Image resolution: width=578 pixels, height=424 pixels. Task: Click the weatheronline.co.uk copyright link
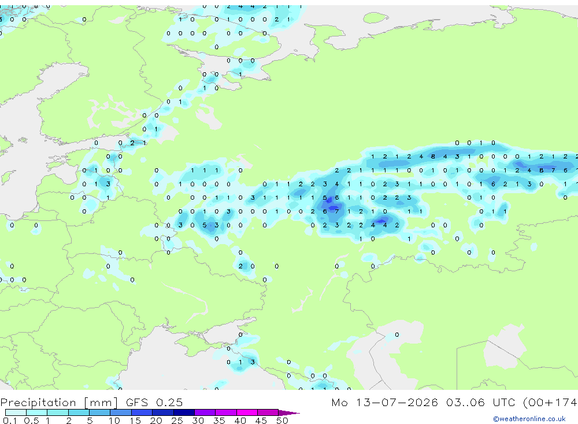click(x=529, y=419)
